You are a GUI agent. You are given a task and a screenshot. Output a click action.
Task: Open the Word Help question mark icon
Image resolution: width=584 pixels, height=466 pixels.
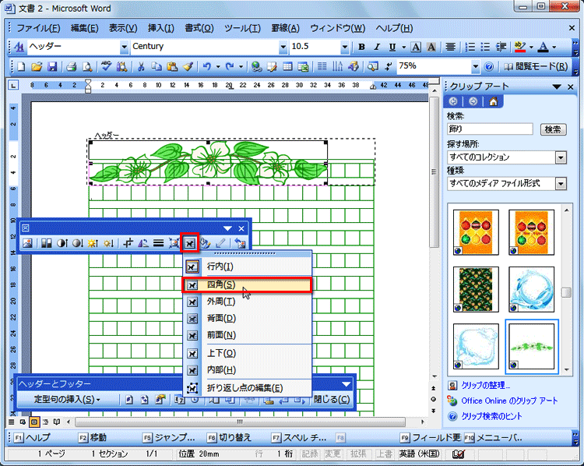tap(489, 67)
